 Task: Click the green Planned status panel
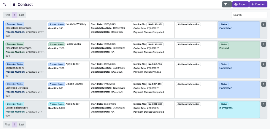click(239, 50)
